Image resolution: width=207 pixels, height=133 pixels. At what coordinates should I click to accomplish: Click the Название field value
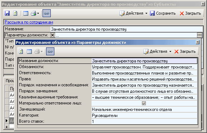coord(127,29)
